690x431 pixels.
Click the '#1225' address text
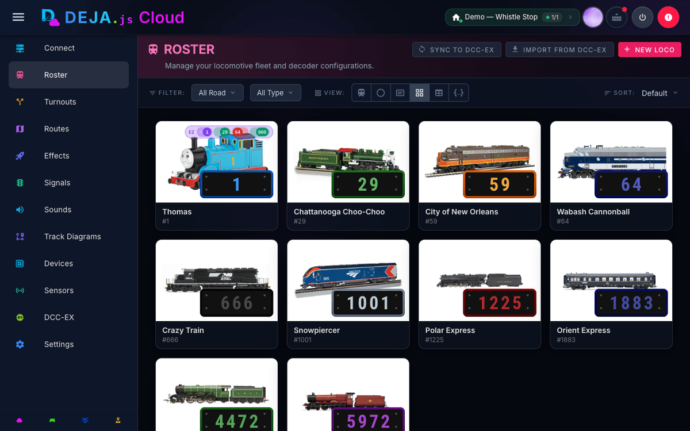(x=435, y=340)
